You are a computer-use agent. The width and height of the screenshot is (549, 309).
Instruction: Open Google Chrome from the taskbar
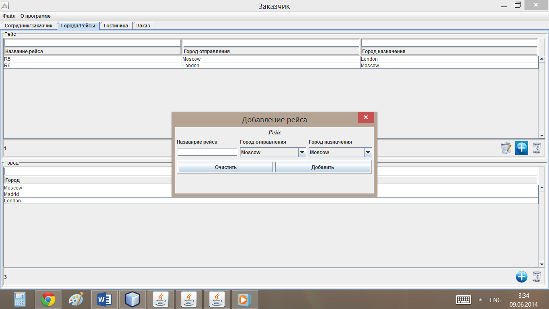point(48,299)
